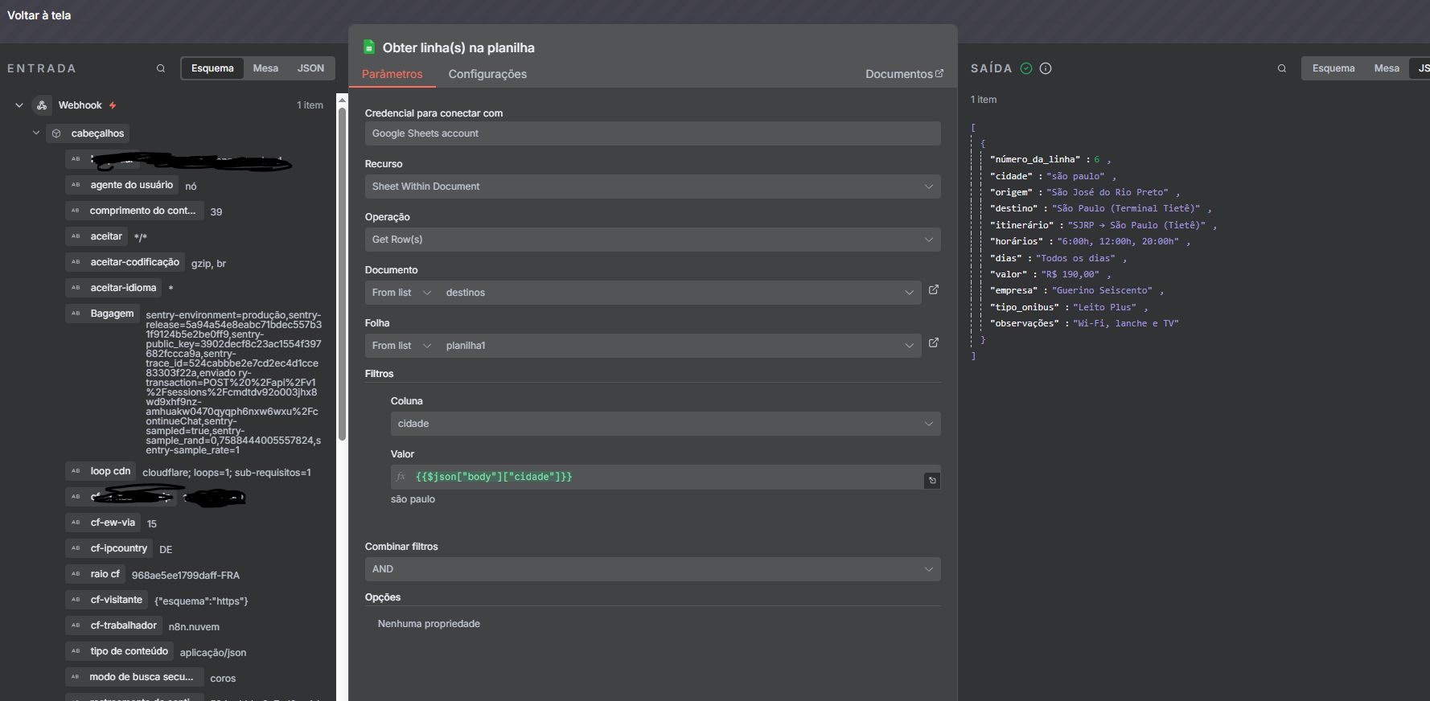Viewport: 1430px width, 701px height.
Task: Click the Google Sheets node icon
Action: tap(369, 47)
